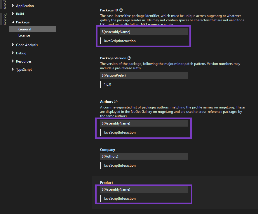The width and height of the screenshot is (258, 214).
Task: Focus the Company input field
Action: pyautogui.click(x=144, y=156)
